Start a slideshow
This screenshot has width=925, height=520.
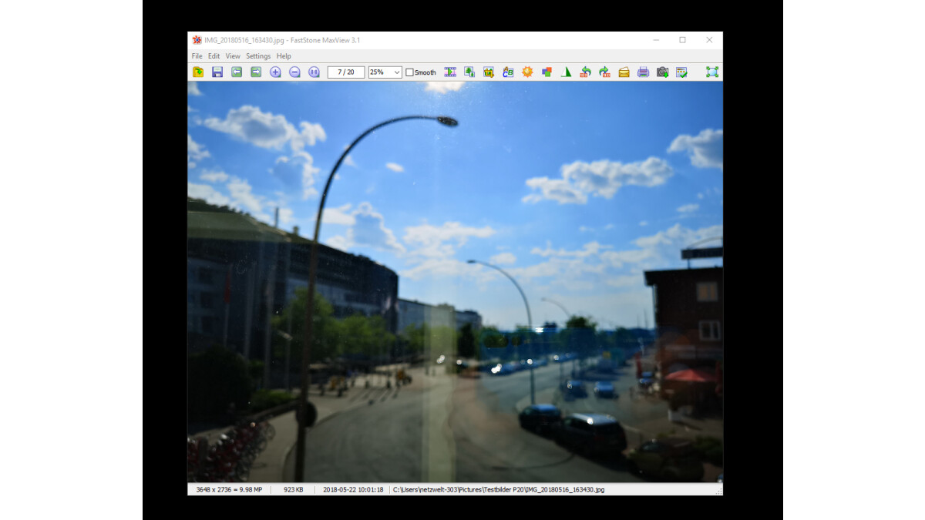coord(449,72)
